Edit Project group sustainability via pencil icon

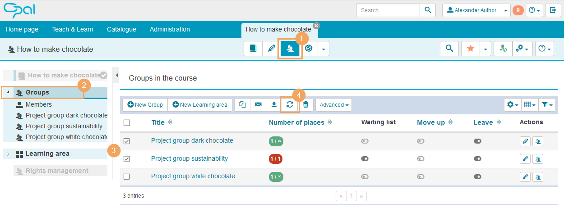[x=525, y=159]
